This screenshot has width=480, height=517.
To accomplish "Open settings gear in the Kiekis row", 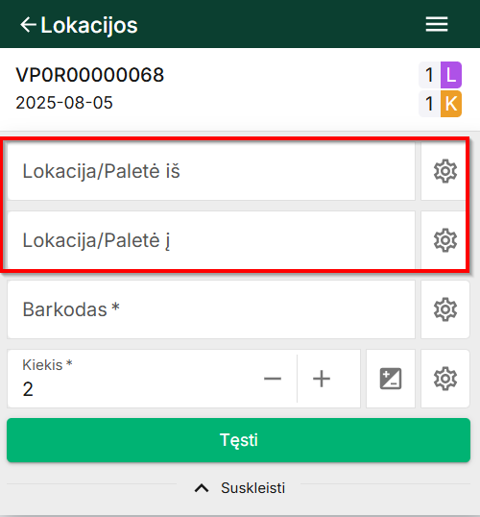I will [445, 379].
